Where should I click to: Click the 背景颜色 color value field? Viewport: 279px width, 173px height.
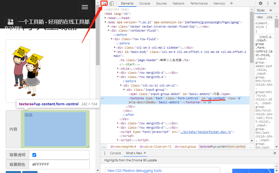(59, 164)
